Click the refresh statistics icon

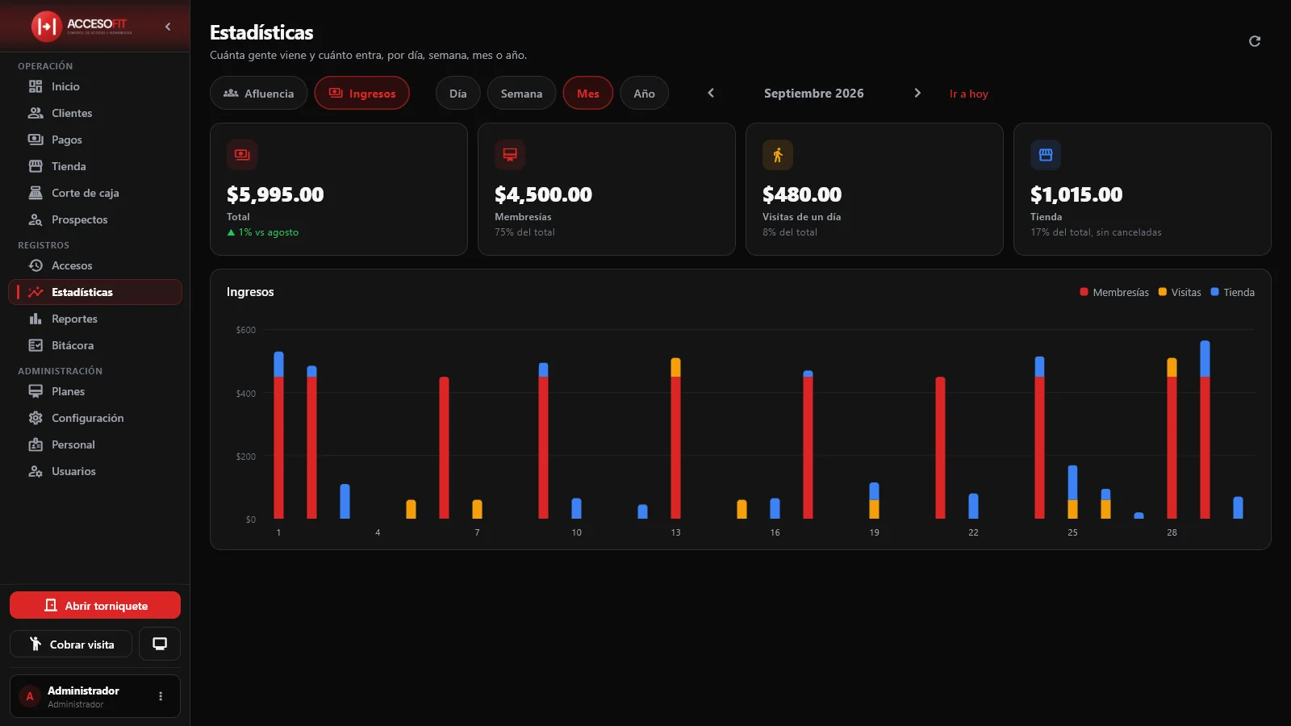coord(1255,41)
